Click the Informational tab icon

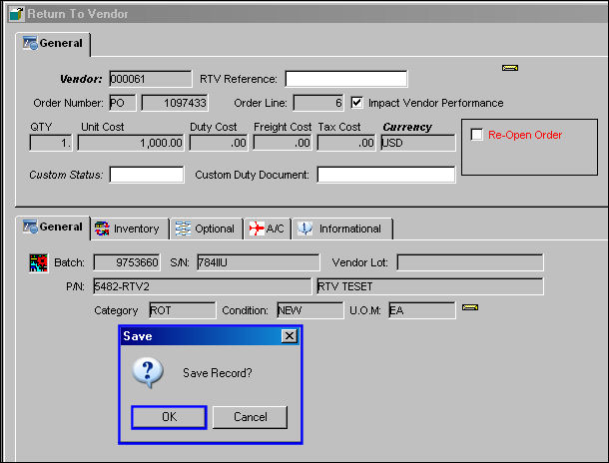pyautogui.click(x=304, y=229)
